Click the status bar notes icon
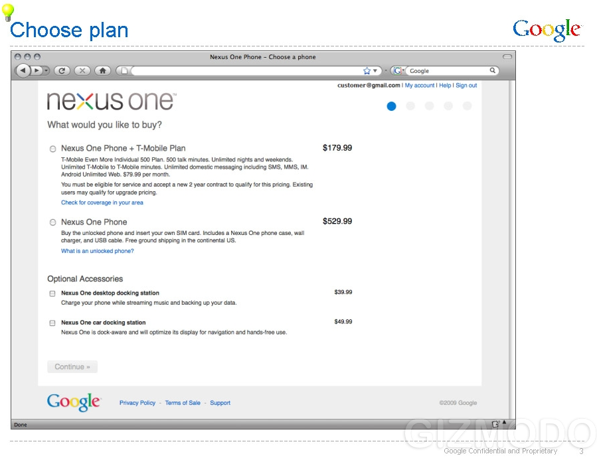This screenshot has width=597, height=468. (495, 424)
